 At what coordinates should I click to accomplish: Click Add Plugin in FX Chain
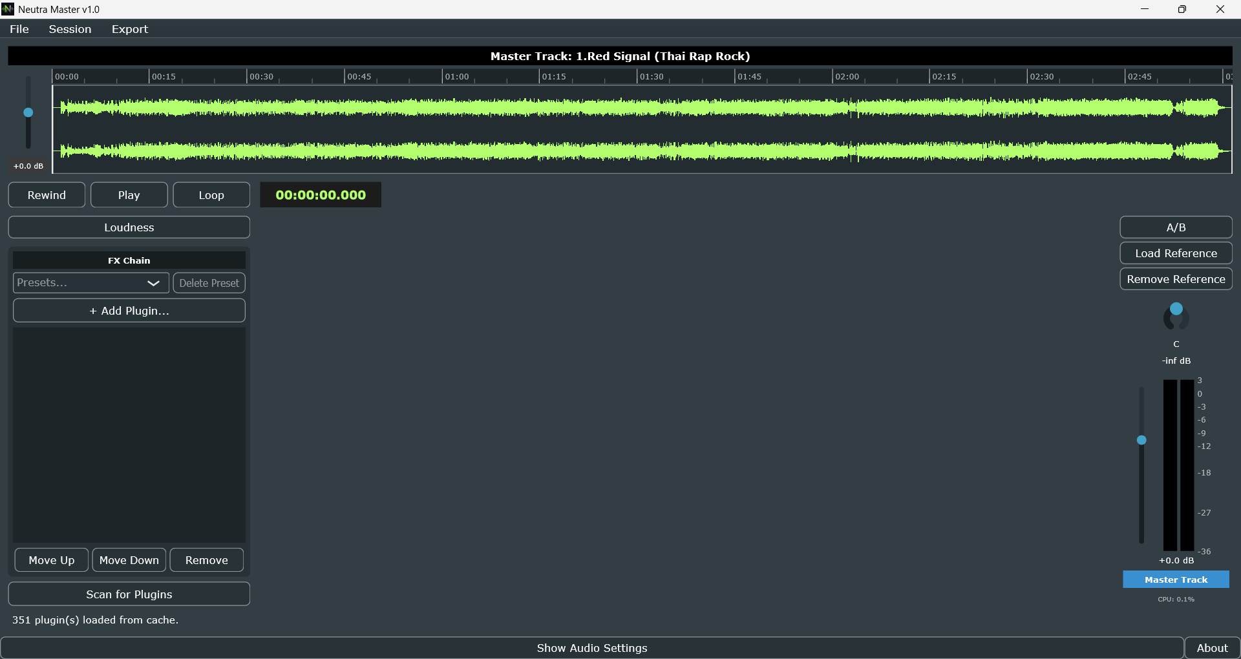click(x=129, y=311)
